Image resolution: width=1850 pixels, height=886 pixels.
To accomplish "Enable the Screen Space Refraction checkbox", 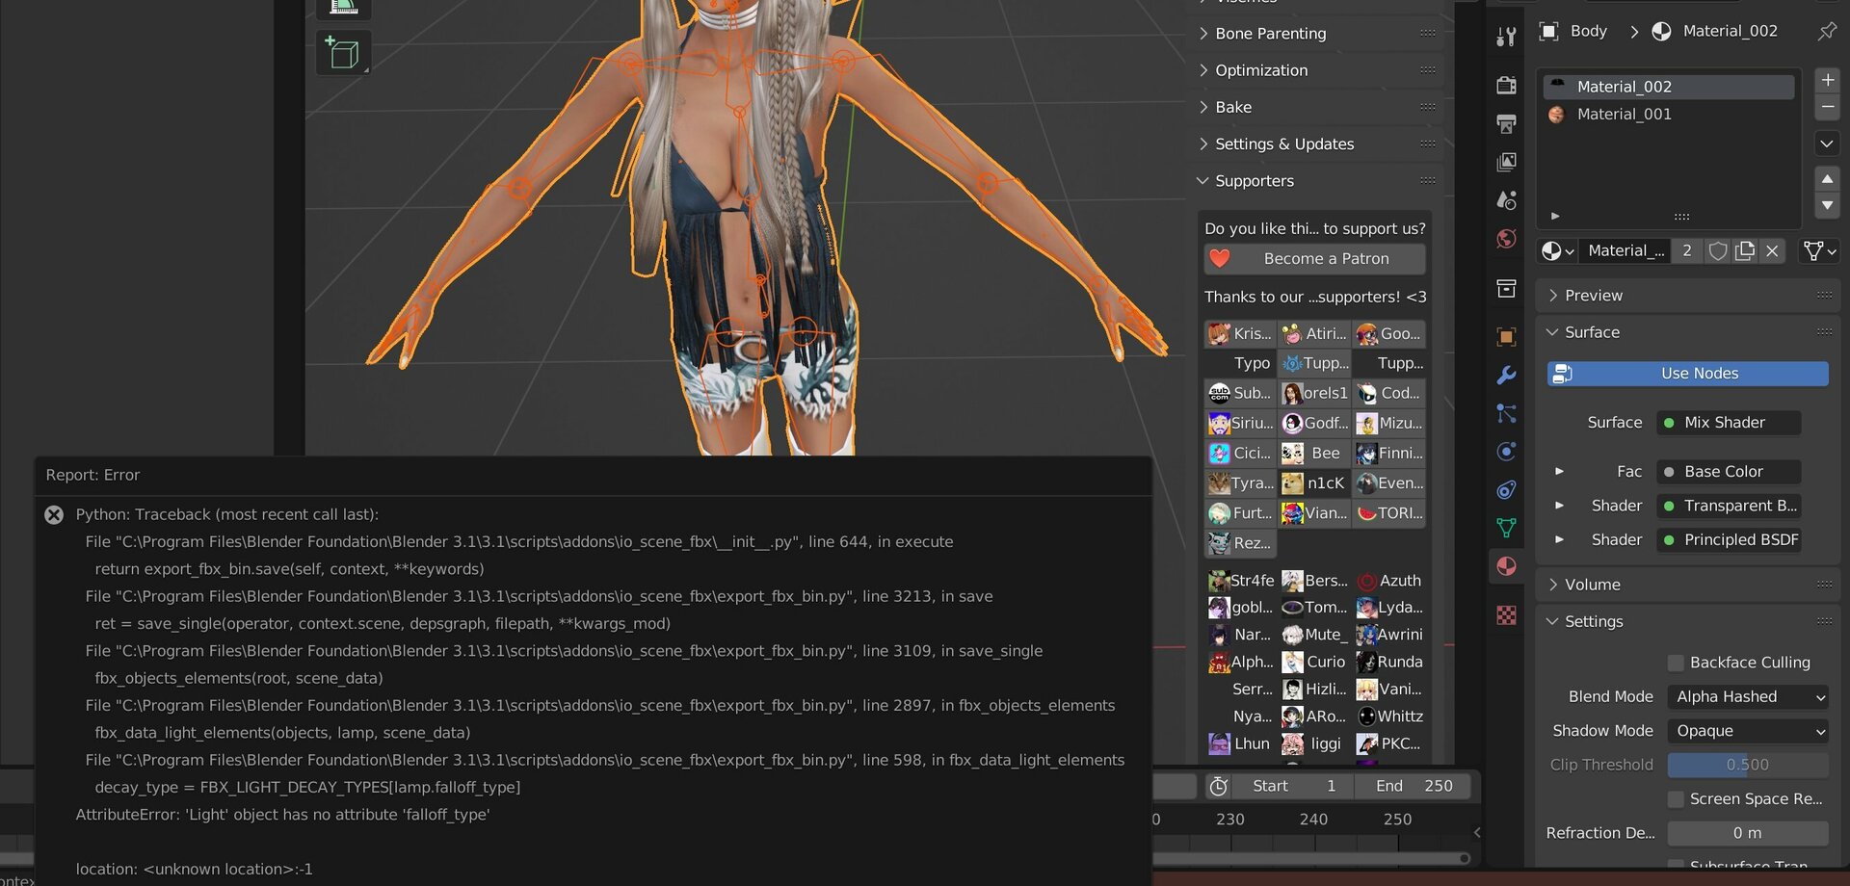I will coord(1676,799).
